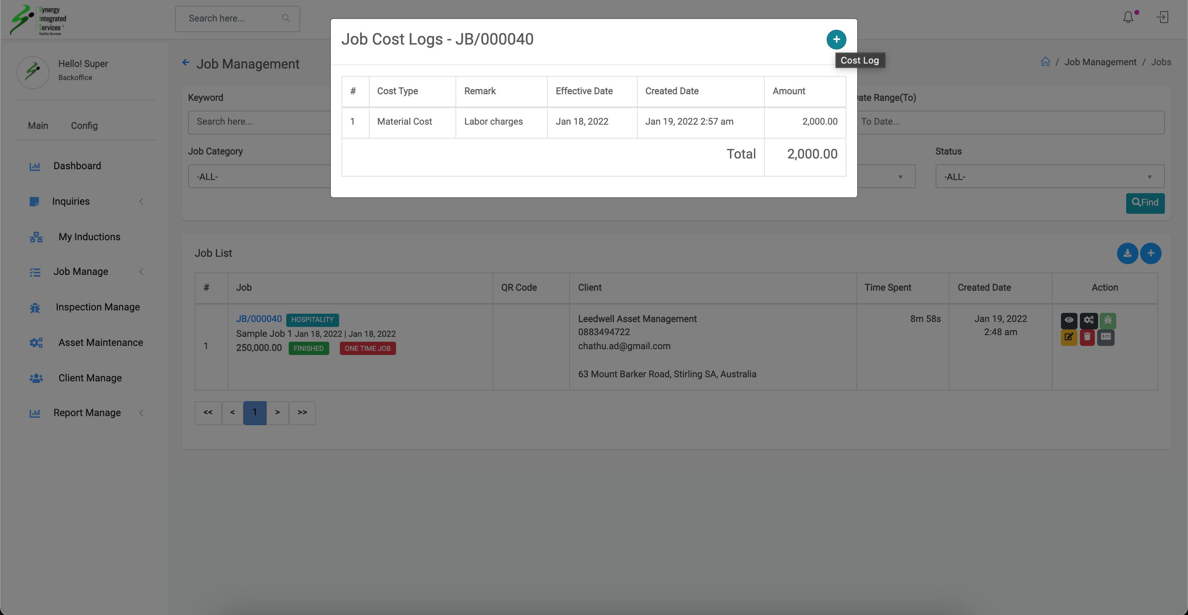
Task: Click the red trash delete icon
Action: (1087, 337)
